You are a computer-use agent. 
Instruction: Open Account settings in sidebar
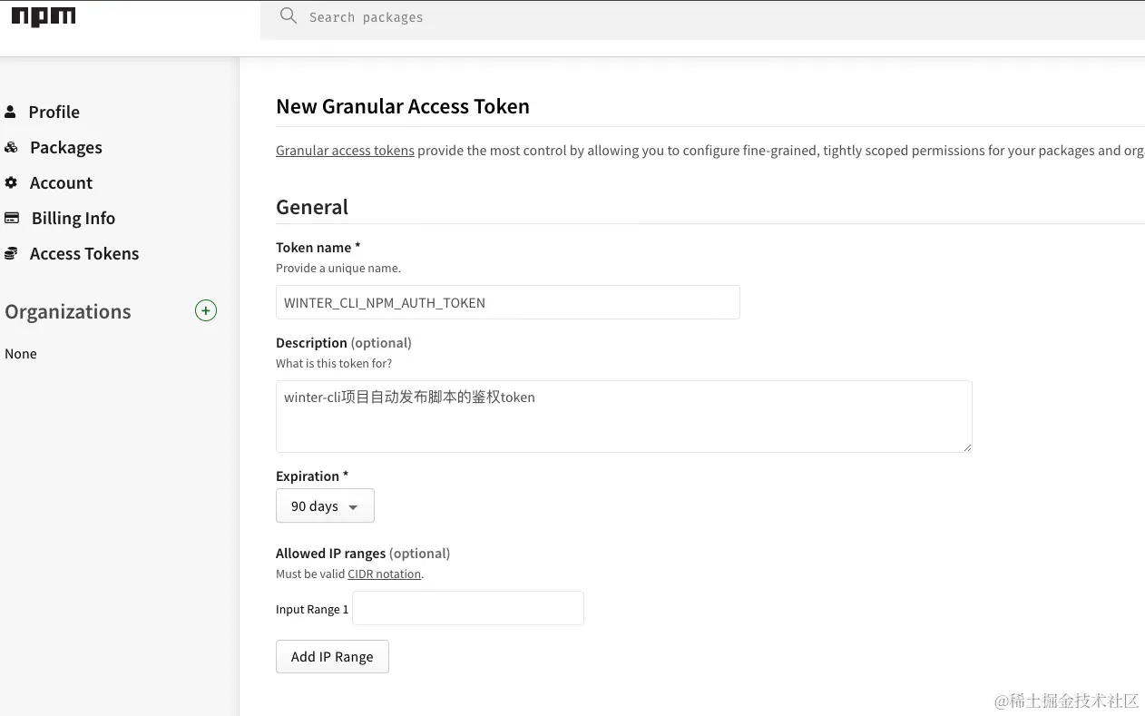coord(61,182)
